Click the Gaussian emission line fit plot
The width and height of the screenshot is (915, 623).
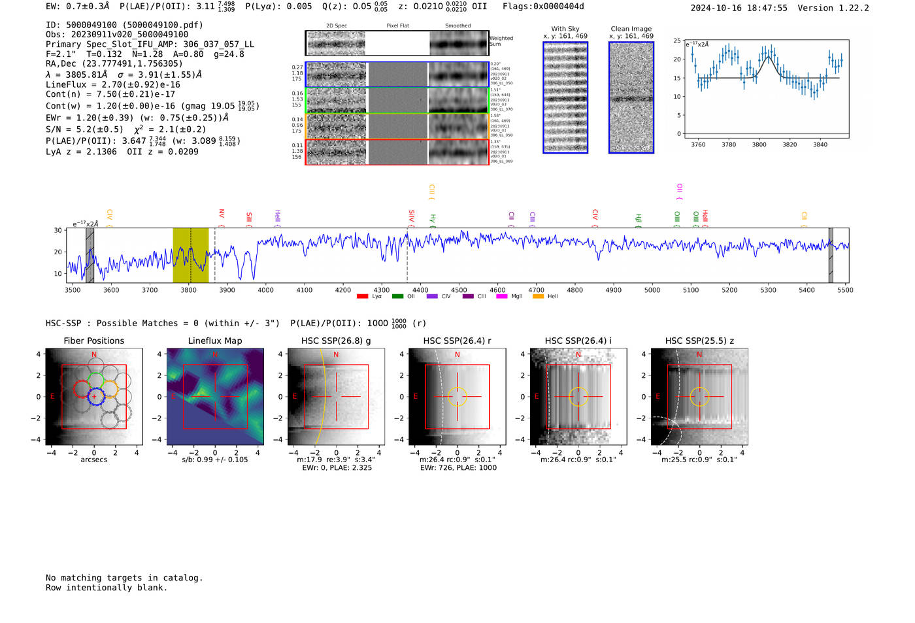coord(766,89)
